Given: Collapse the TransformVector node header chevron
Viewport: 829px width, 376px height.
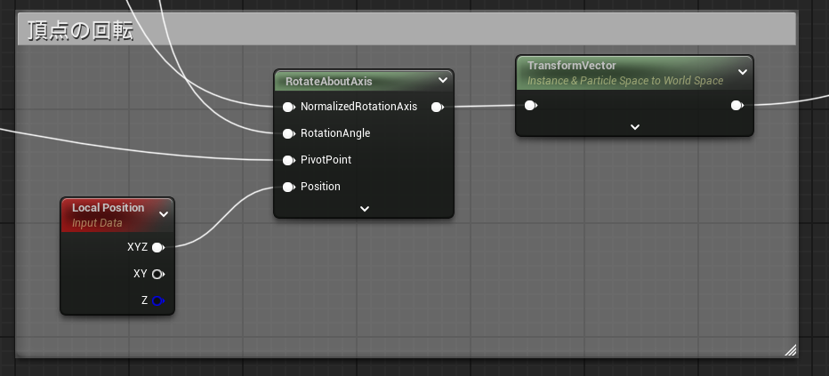Looking at the screenshot, I should tap(743, 72).
